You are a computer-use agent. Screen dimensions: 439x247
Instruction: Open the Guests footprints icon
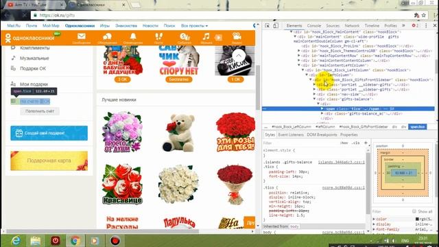(x=158, y=36)
